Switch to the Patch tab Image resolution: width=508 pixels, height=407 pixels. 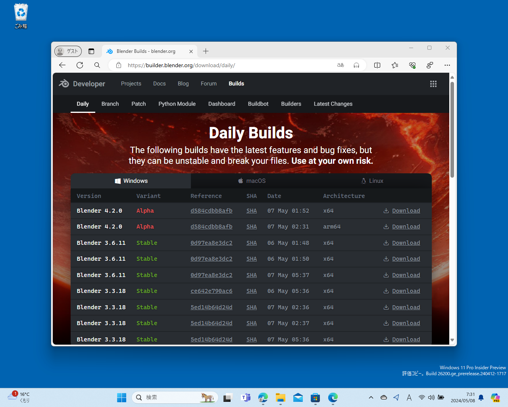[x=139, y=104]
